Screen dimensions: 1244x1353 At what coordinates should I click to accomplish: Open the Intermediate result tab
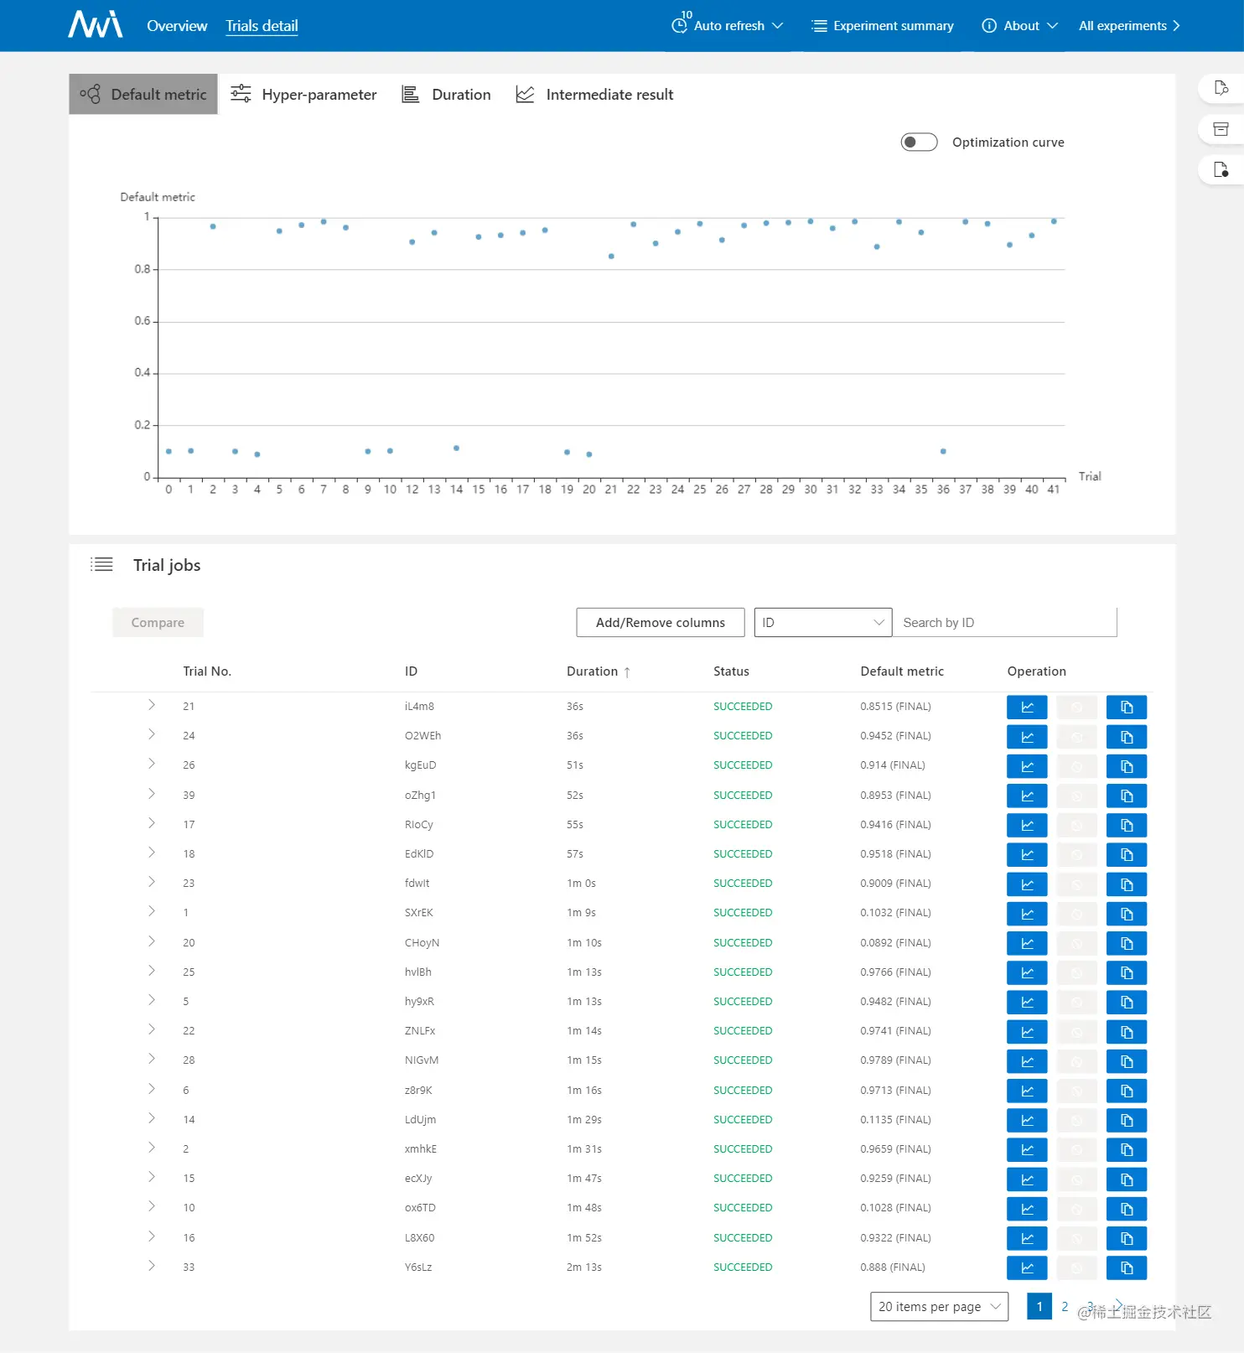[x=594, y=94]
